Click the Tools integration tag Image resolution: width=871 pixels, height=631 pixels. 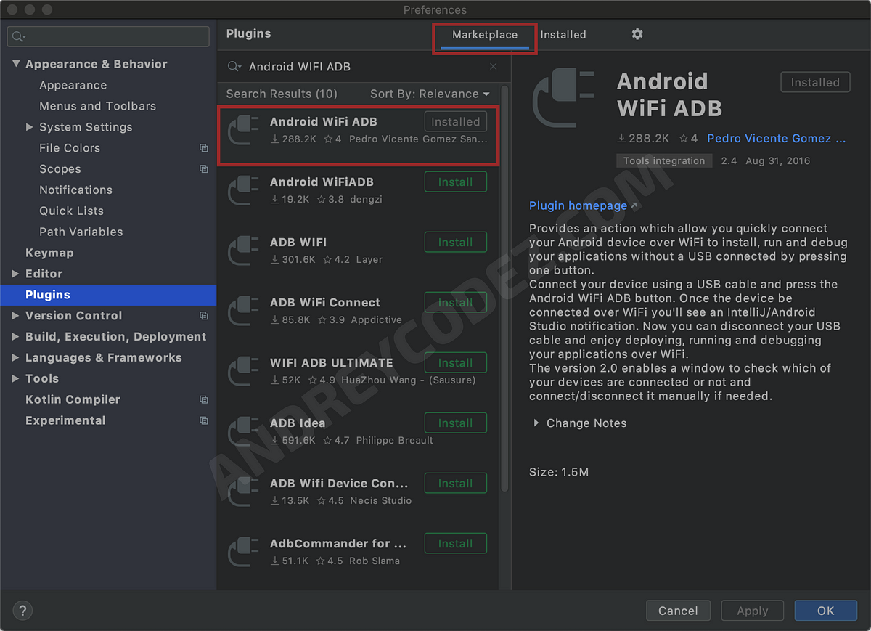[x=664, y=161]
